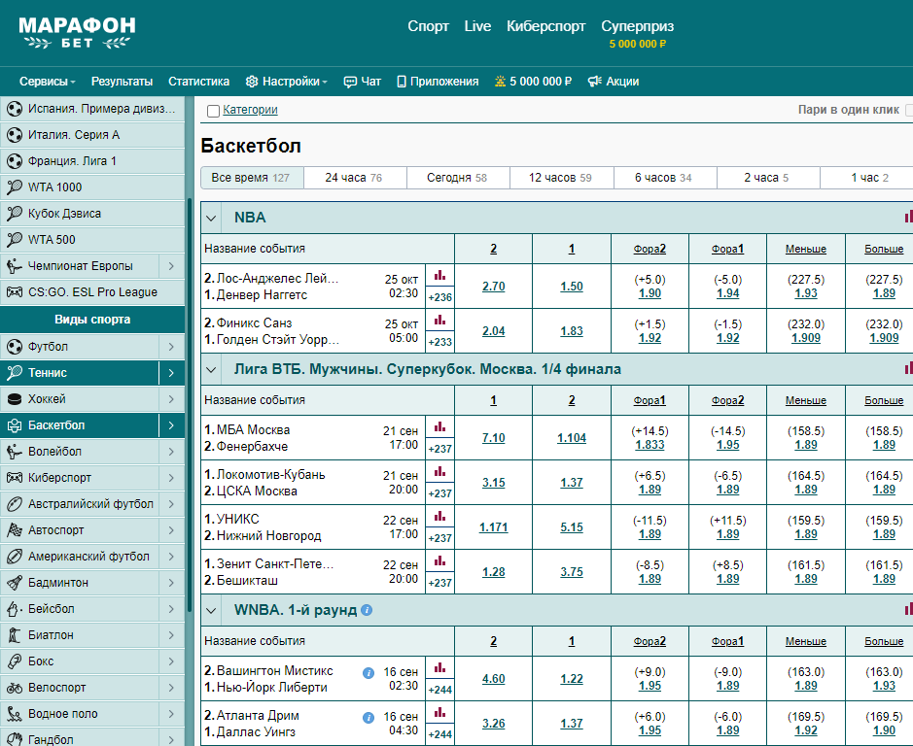The width and height of the screenshot is (913, 746).
Task: Open Статистика page
Action: point(198,82)
